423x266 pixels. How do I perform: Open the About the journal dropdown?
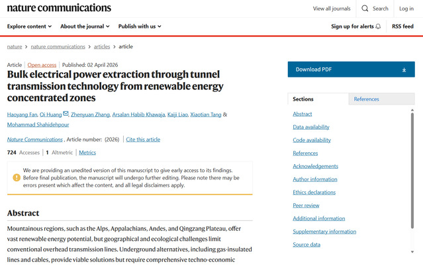coord(85,26)
